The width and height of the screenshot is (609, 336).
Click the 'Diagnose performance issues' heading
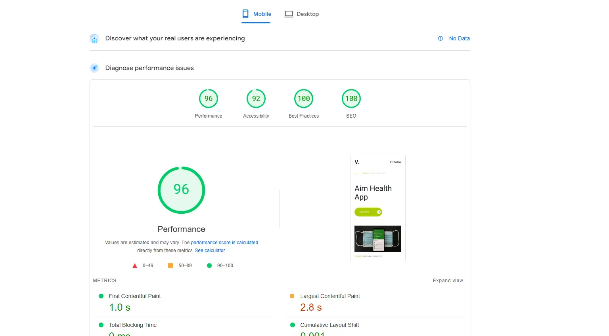tap(149, 68)
